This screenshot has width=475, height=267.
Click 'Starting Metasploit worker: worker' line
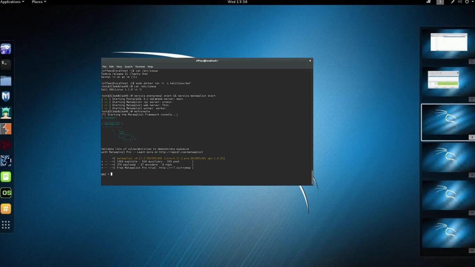coord(134,108)
